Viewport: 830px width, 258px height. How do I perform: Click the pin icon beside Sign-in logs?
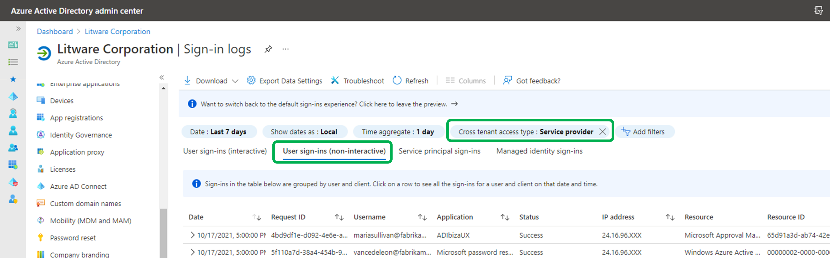268,49
